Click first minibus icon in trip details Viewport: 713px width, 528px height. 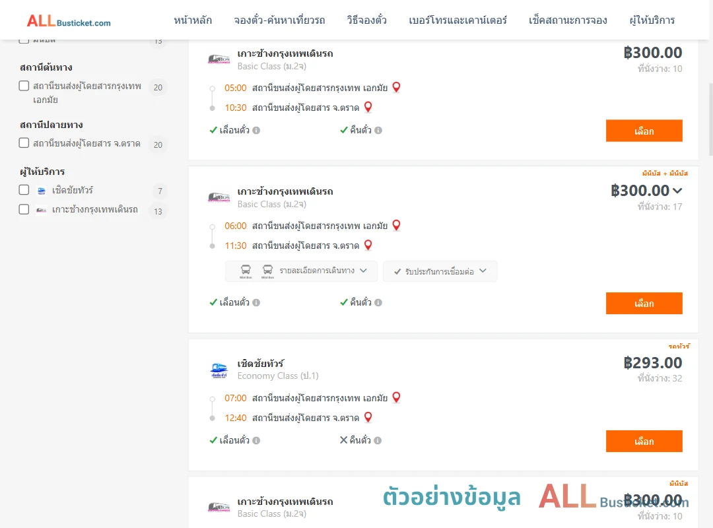click(246, 271)
